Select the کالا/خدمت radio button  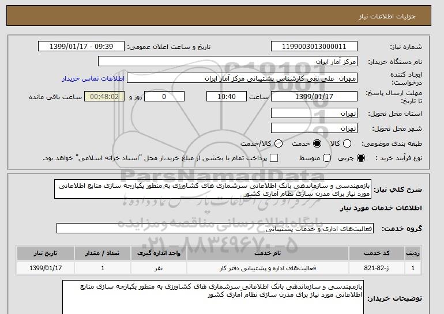point(279,143)
